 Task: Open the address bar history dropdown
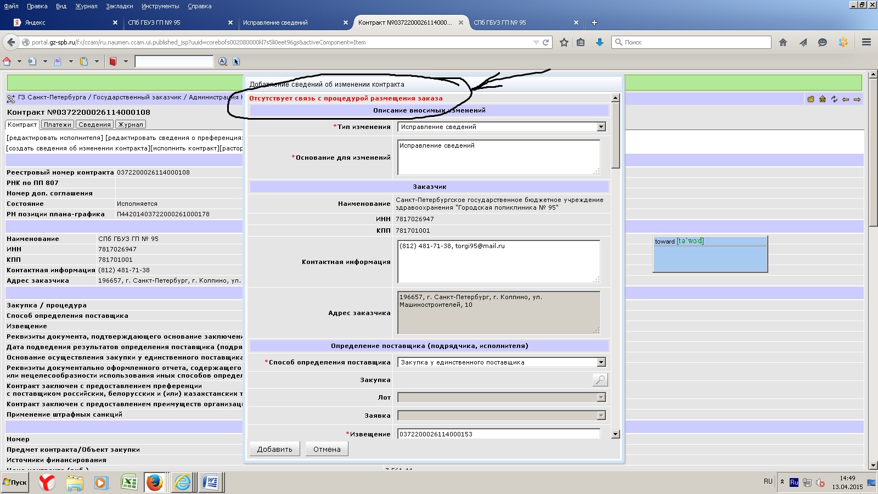pyautogui.click(x=536, y=42)
